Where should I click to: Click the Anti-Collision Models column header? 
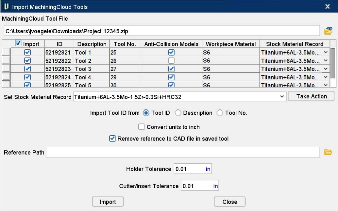(171, 44)
